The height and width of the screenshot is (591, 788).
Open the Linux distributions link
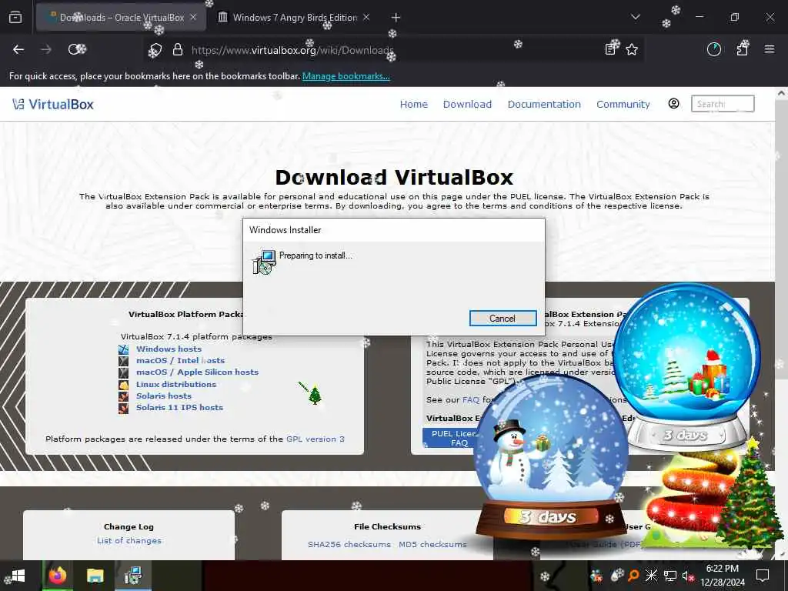click(x=176, y=384)
